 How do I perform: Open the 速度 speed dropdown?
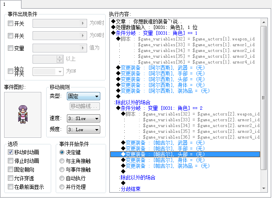coord(83,118)
